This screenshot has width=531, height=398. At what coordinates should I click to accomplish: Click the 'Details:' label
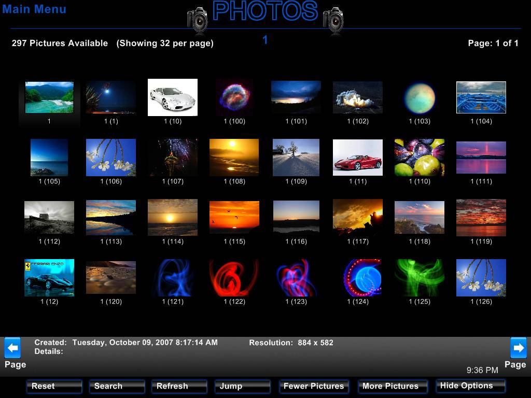[49, 352]
